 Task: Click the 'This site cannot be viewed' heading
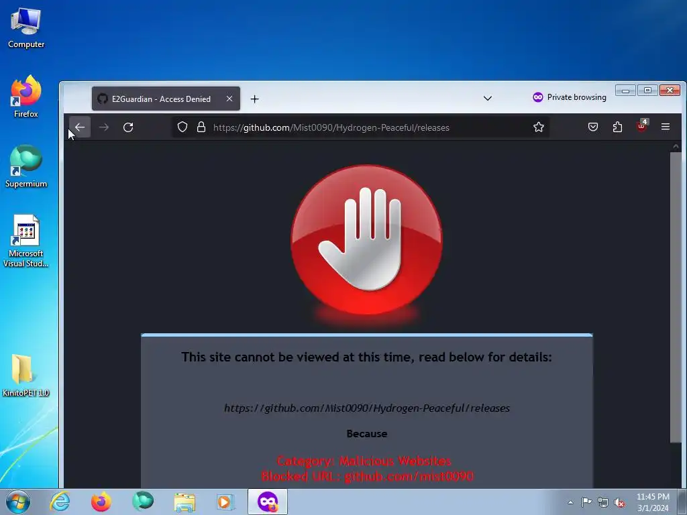(367, 357)
